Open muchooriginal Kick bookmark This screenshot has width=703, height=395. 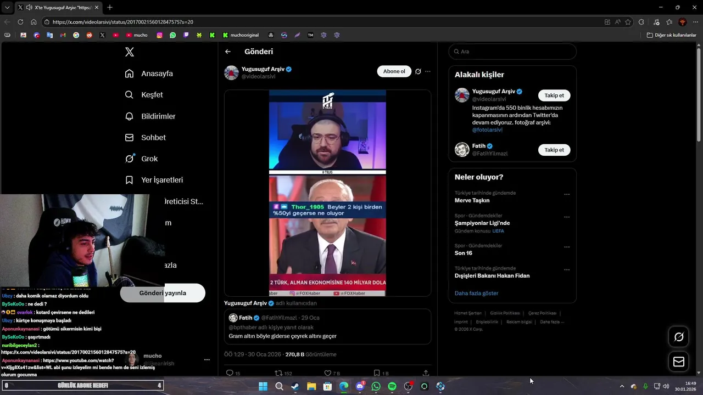pyautogui.click(x=241, y=35)
